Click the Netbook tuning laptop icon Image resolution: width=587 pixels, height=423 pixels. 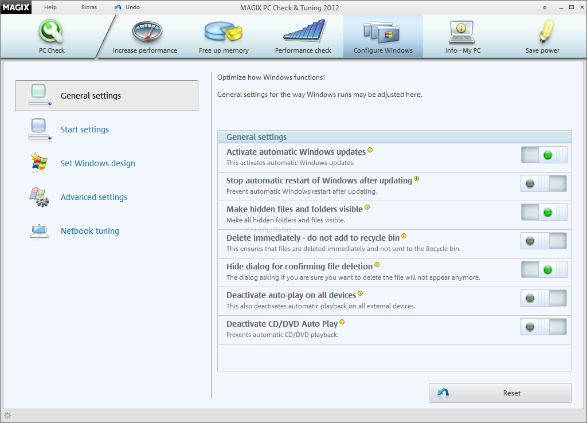point(40,231)
